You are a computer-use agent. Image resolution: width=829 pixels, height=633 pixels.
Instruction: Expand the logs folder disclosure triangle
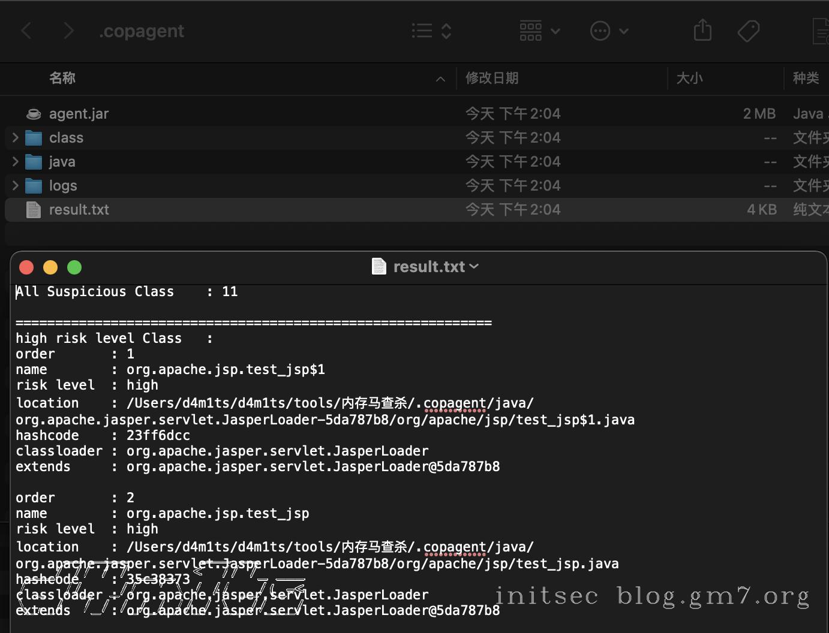pyautogui.click(x=16, y=186)
